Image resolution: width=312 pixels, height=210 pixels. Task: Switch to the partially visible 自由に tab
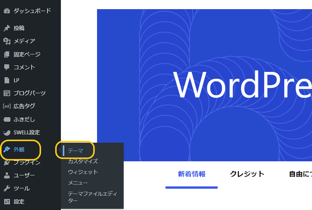301,174
